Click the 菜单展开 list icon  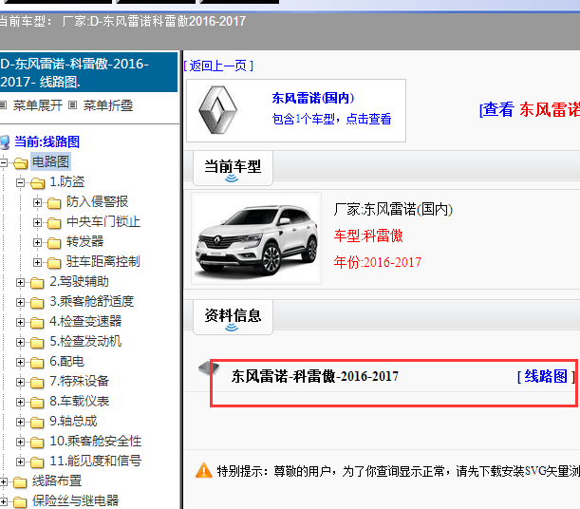4,105
